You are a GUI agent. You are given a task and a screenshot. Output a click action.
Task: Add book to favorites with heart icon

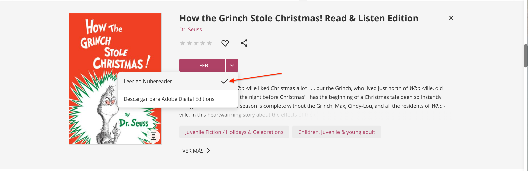point(225,43)
